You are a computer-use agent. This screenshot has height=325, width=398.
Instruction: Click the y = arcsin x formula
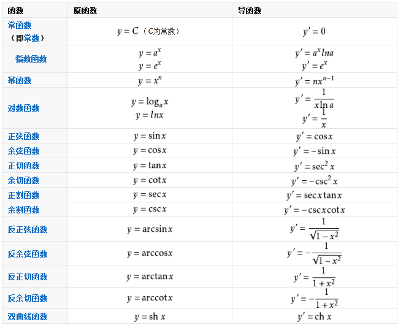point(150,229)
